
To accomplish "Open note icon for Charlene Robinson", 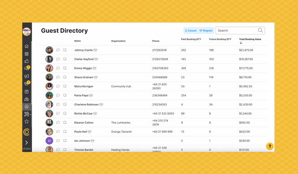I will 65,104.
